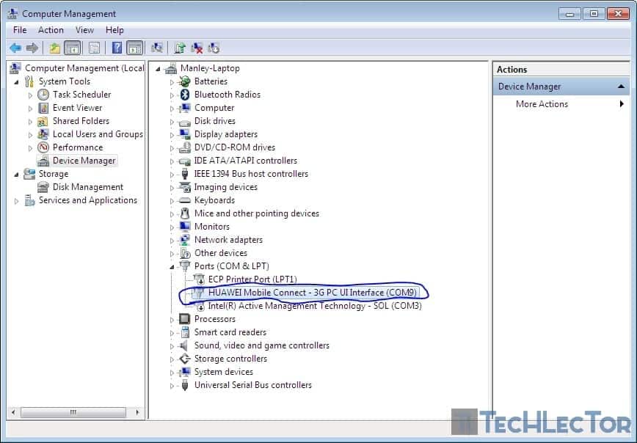This screenshot has height=443, width=637.
Task: Expand the Other devices category
Action: [172, 254]
